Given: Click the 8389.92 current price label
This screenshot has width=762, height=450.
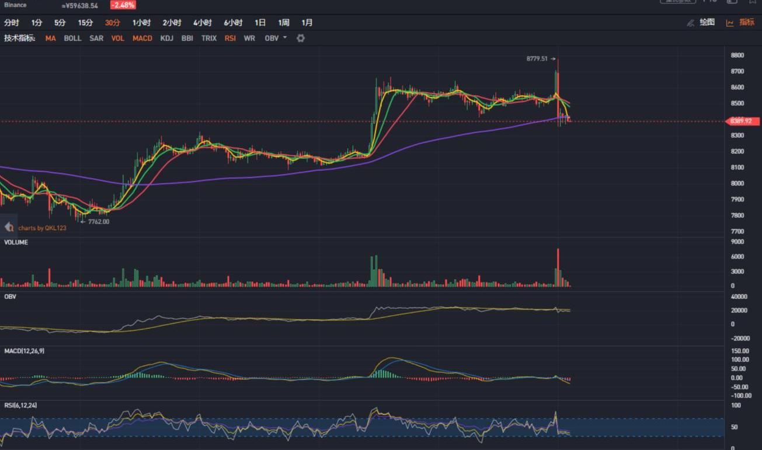Looking at the screenshot, I should coord(743,121).
